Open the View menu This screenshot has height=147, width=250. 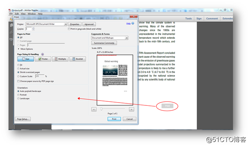23,14
